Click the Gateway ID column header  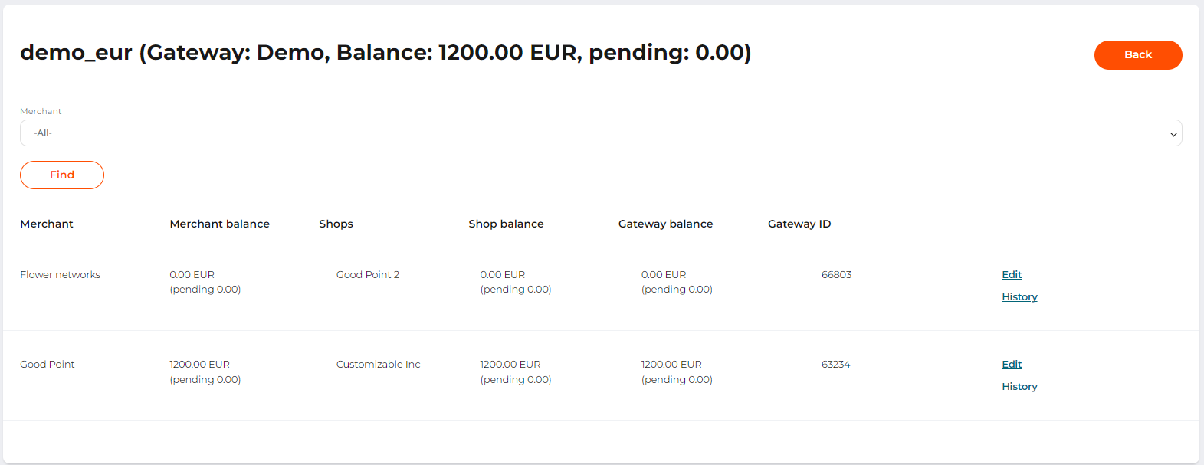[x=799, y=224]
